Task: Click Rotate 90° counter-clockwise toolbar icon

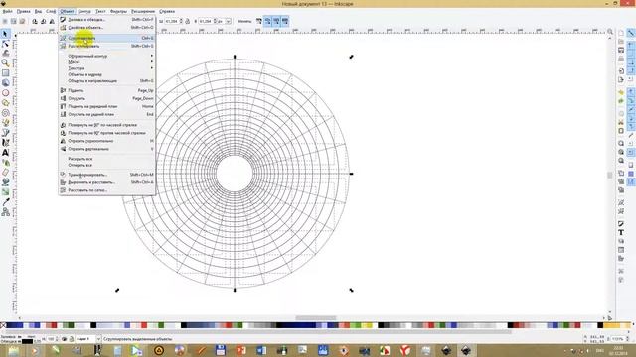Action: tap(35, 21)
